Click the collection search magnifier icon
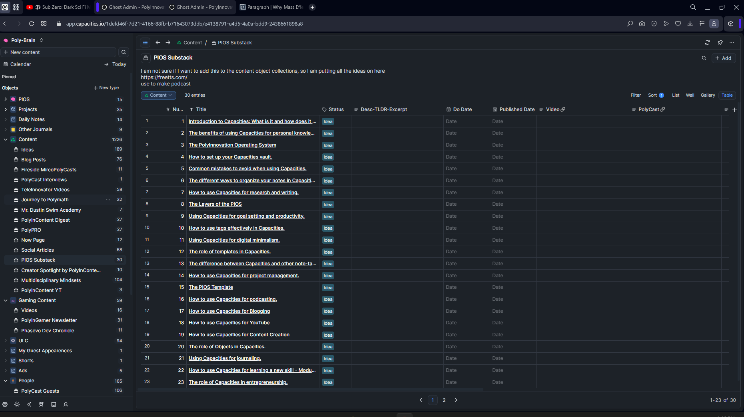The width and height of the screenshot is (744, 417). (704, 58)
